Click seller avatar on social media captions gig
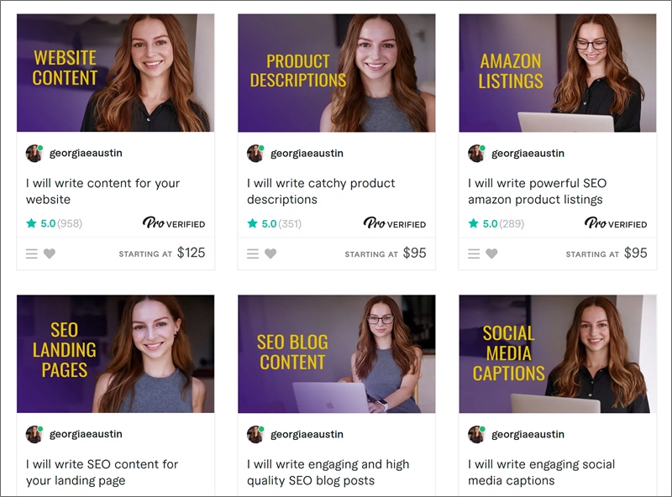672x497 pixels. pos(476,434)
